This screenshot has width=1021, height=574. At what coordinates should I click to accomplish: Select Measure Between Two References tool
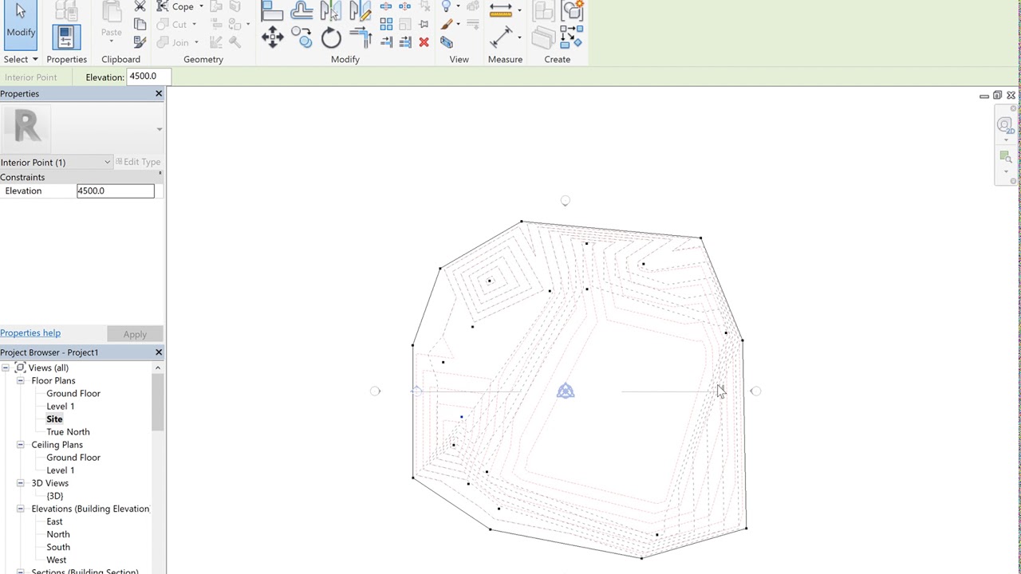point(501,10)
